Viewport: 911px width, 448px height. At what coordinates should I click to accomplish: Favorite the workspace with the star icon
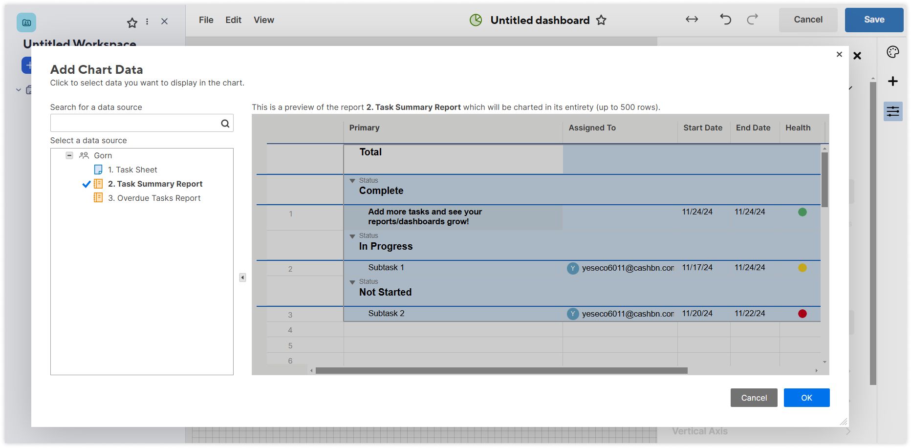(x=132, y=22)
